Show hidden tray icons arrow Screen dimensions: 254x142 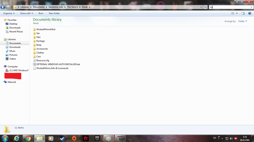[222, 138]
